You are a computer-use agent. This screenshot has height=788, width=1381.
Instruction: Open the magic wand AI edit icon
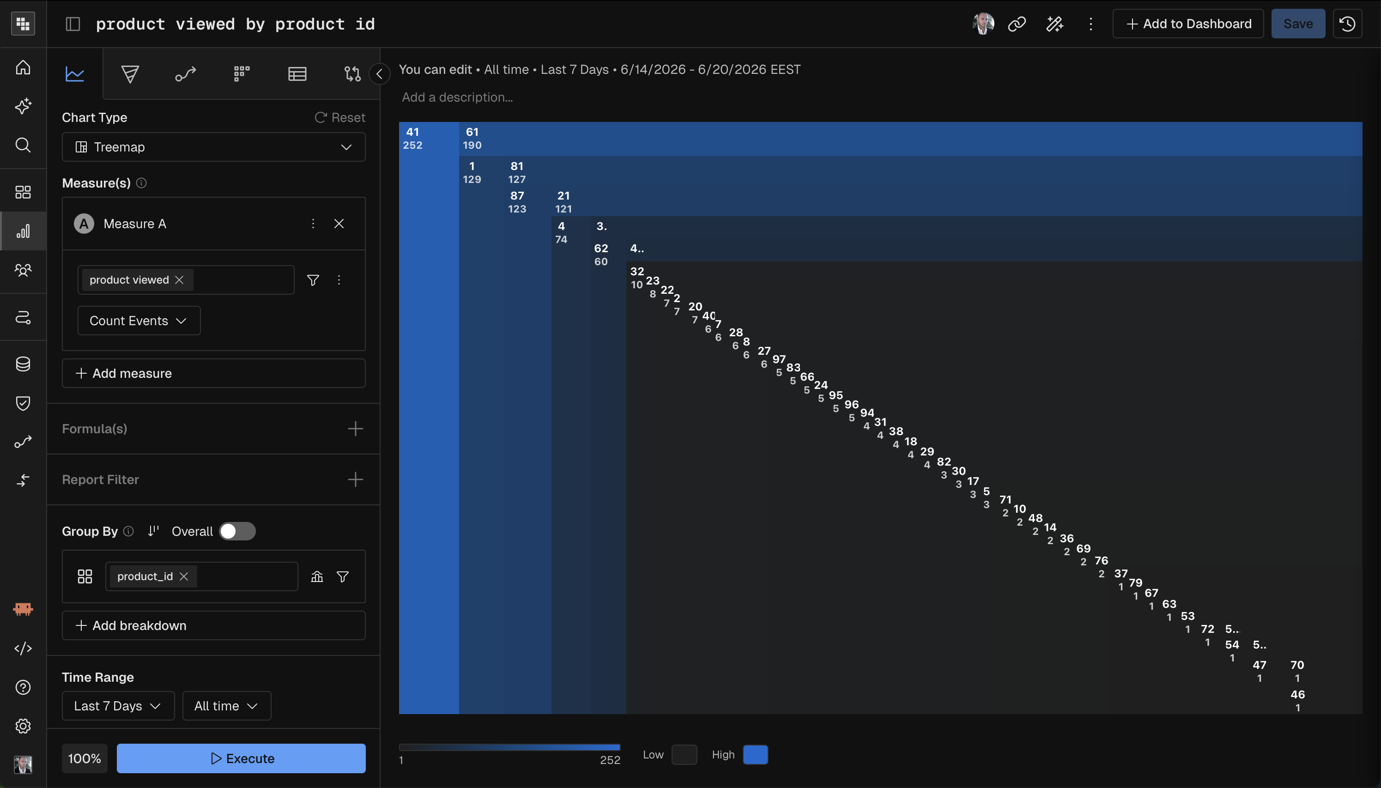(1054, 24)
